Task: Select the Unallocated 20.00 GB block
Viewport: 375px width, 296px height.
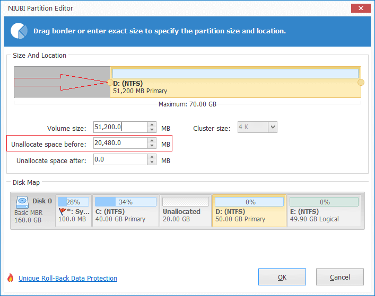Action: [184, 211]
